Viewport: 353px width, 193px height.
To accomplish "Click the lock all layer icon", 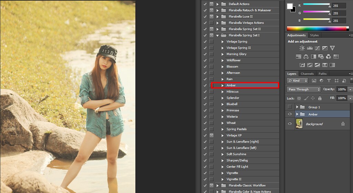I will click(320, 98).
